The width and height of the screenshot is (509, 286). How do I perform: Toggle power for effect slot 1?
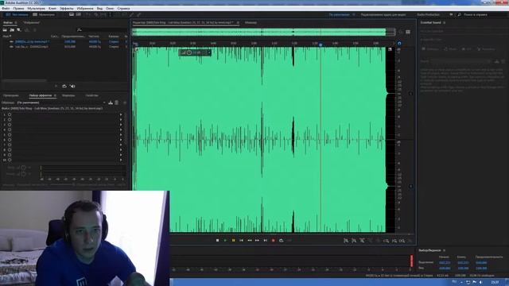(10, 114)
